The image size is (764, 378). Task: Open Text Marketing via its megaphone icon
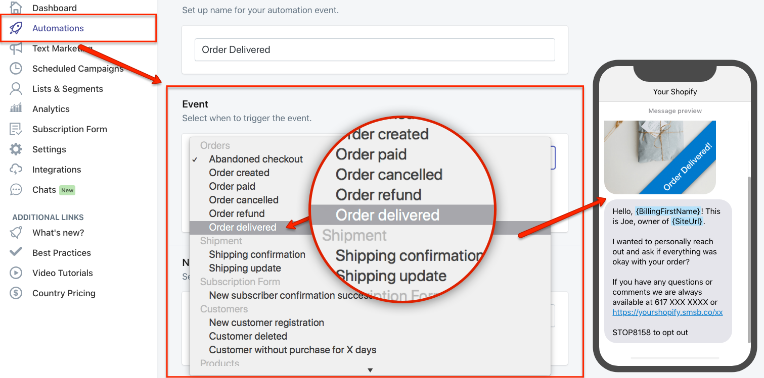[x=17, y=48]
